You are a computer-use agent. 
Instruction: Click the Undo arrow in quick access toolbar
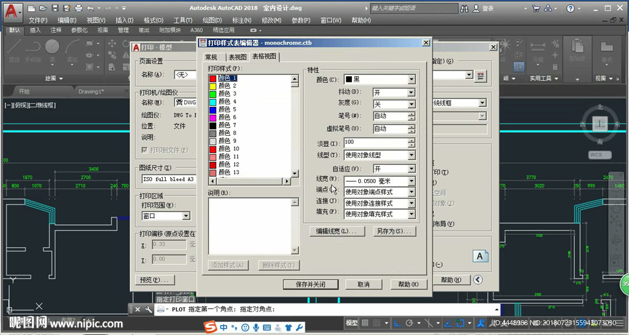[x=90, y=8]
